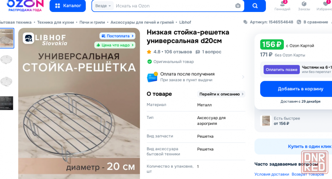Expand Оплата после получения details arrow
Screen dimensions: 332x179
pos(243,77)
